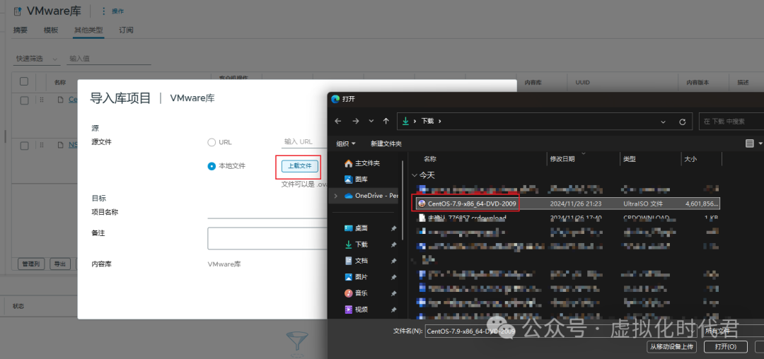Click the pin icon beside 桌面

pyautogui.click(x=394, y=228)
